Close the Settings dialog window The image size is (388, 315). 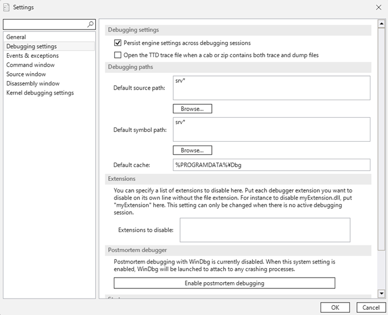pos(378,7)
